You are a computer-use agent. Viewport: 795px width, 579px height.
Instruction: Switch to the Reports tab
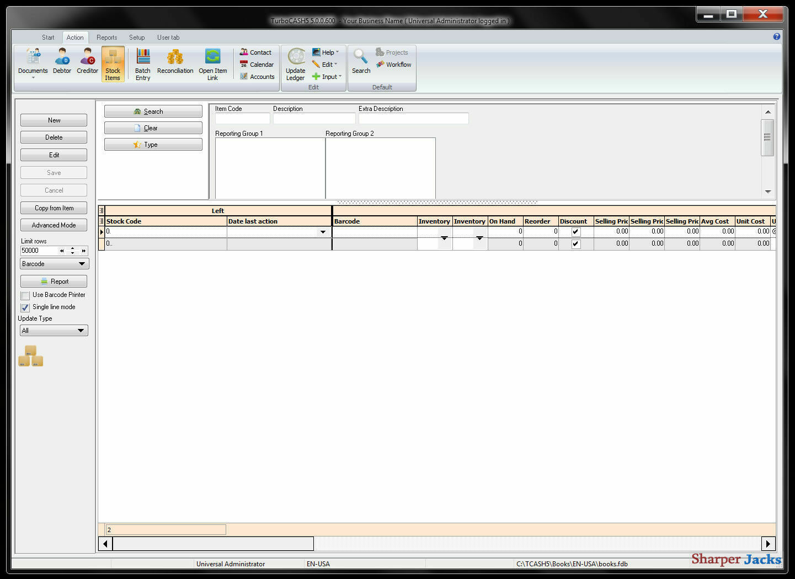(106, 38)
